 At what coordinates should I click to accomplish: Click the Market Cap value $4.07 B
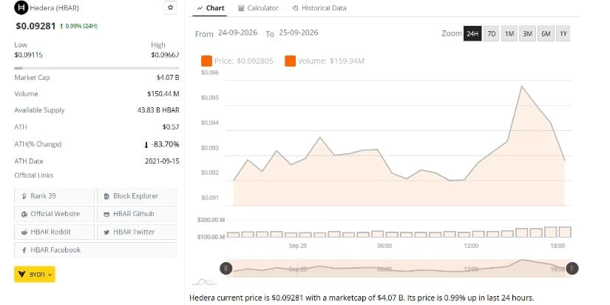168,78
